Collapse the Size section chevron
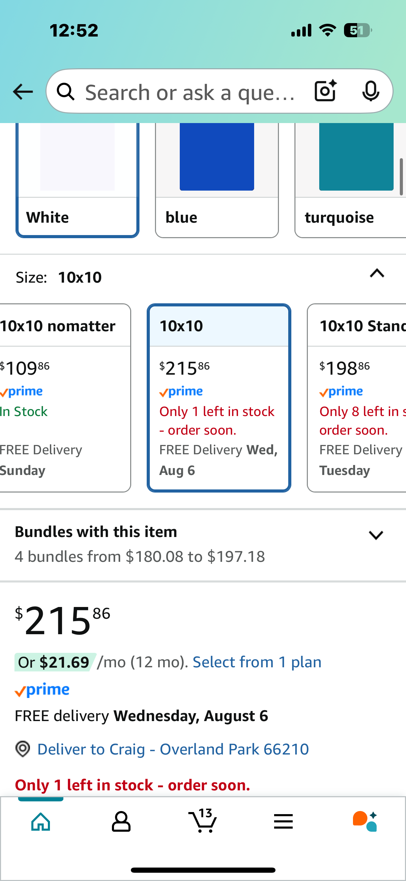This screenshot has width=406, height=881. tap(377, 273)
